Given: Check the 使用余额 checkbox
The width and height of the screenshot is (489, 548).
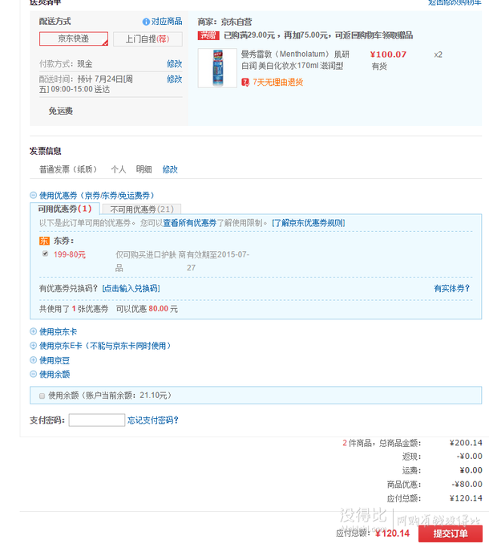Looking at the screenshot, I should coord(42,396).
